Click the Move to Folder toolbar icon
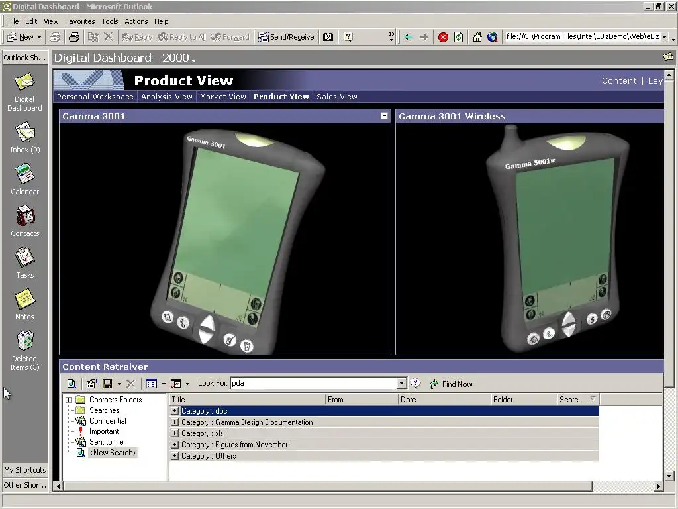The height and width of the screenshot is (509, 678). coord(93,37)
